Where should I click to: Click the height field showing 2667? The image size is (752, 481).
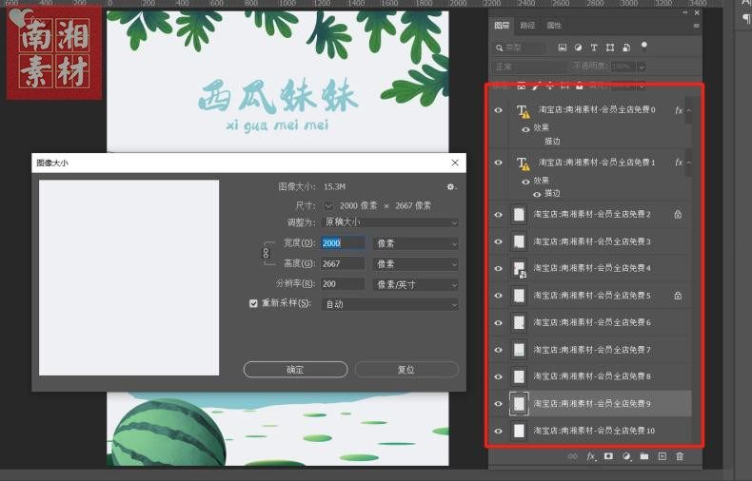click(x=343, y=263)
